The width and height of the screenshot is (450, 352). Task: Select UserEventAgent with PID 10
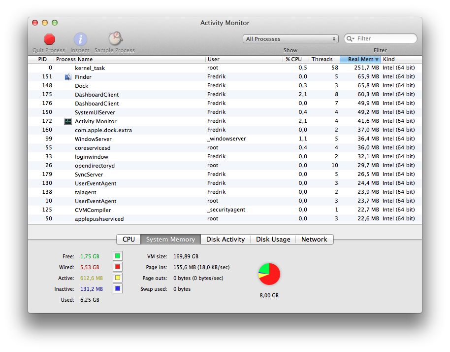click(x=225, y=201)
